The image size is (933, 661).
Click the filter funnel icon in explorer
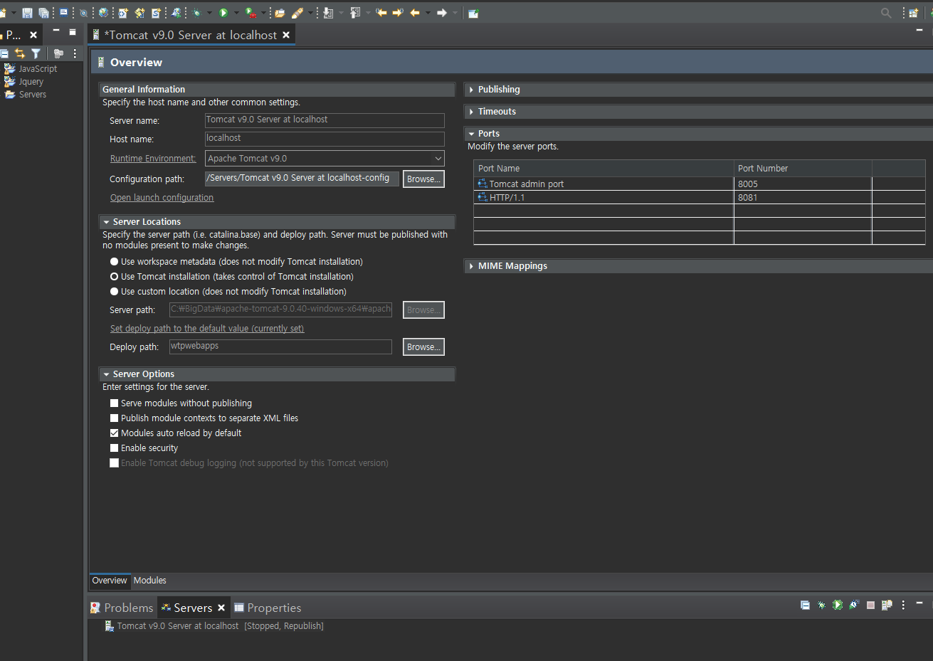(x=36, y=53)
